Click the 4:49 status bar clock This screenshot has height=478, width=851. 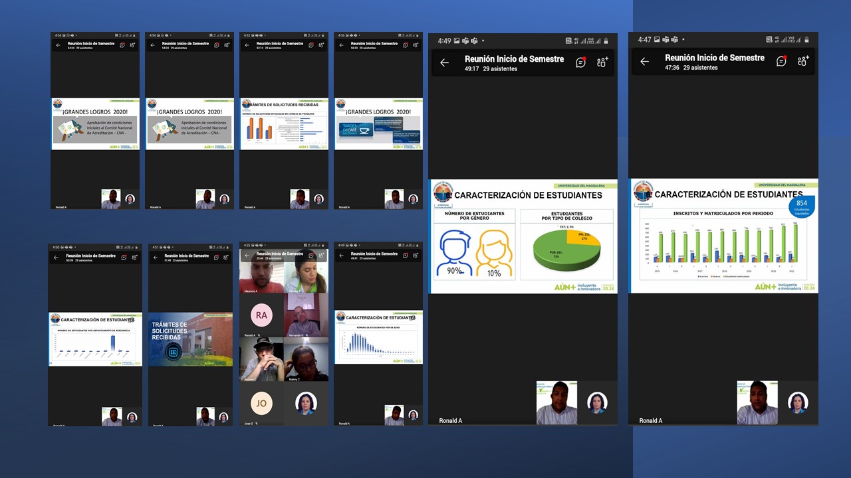point(444,40)
